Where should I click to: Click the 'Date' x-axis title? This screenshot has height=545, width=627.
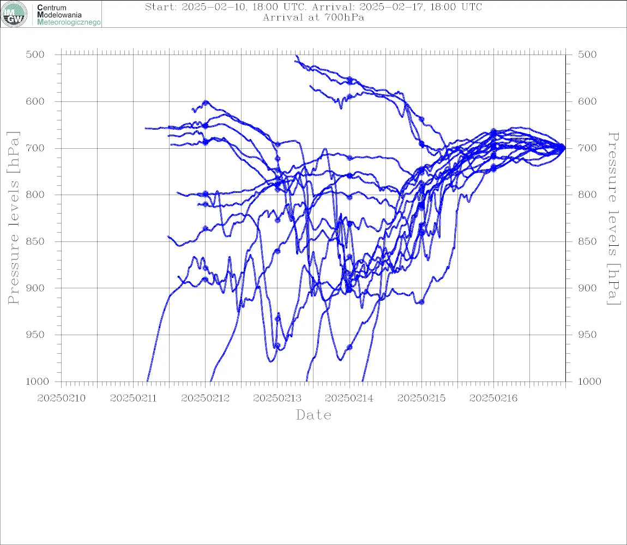point(314,415)
